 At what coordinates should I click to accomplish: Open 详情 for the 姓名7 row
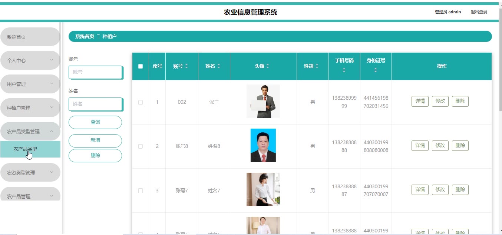pos(420,190)
